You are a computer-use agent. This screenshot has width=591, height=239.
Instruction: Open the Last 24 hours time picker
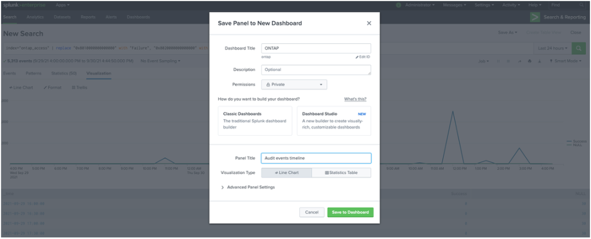[x=552, y=48]
